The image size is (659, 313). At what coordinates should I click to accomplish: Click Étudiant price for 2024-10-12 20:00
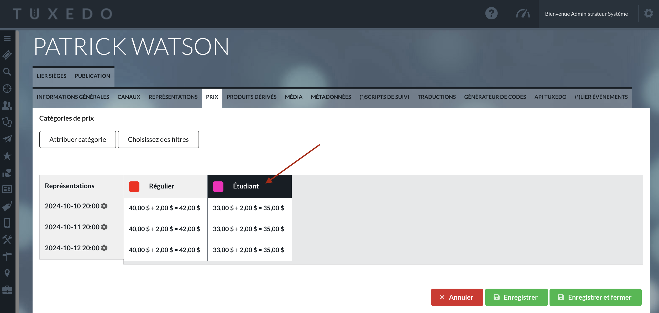pyautogui.click(x=248, y=250)
